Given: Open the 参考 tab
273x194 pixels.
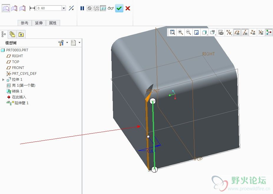Looking at the screenshot, I should (24, 23).
